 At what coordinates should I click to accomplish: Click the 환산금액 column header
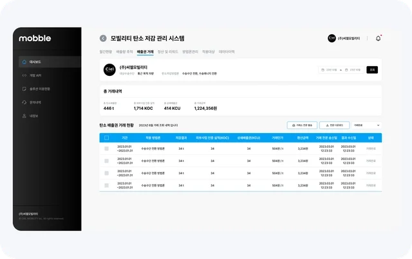point(303,138)
